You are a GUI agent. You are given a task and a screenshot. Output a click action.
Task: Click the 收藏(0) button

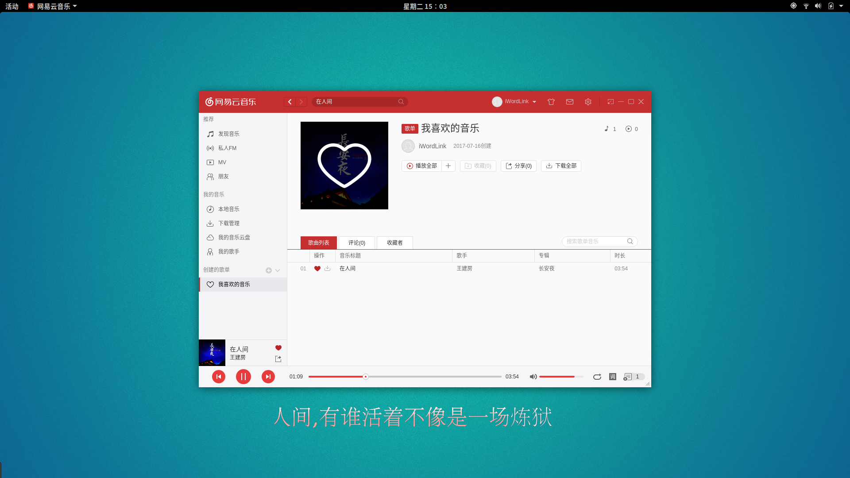478,166
